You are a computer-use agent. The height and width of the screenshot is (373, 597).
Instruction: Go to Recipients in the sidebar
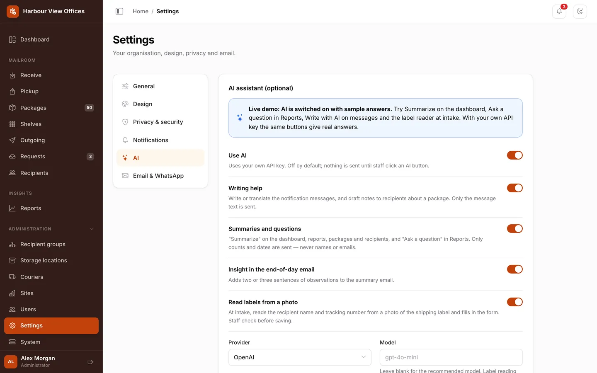click(51, 173)
